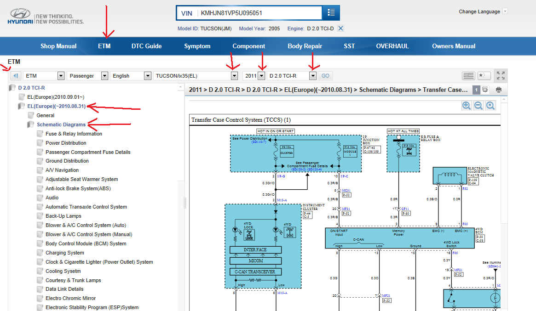Image resolution: width=536 pixels, height=311 pixels.
Task: Open Blower & A/C Control System (Manual)
Action: tap(89, 235)
